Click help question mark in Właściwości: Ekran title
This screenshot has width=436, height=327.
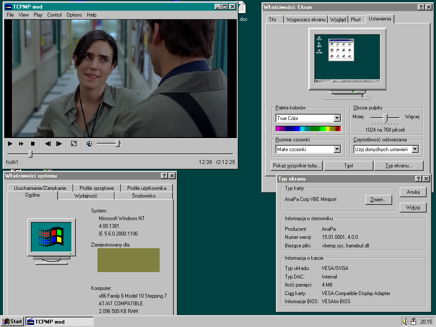pos(421,7)
